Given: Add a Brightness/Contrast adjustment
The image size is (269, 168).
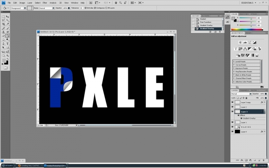Looking at the screenshot, I should (240, 43).
